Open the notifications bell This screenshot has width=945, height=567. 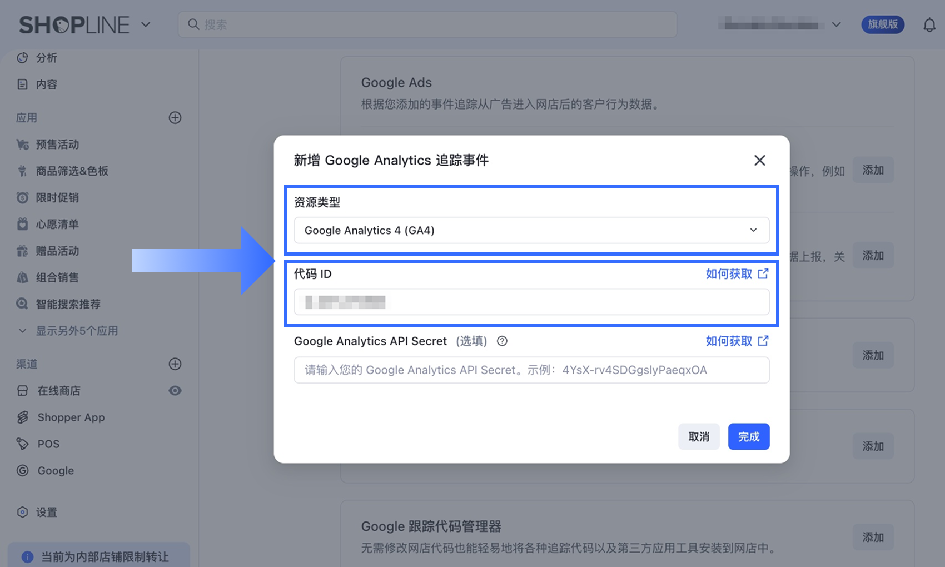click(x=929, y=25)
